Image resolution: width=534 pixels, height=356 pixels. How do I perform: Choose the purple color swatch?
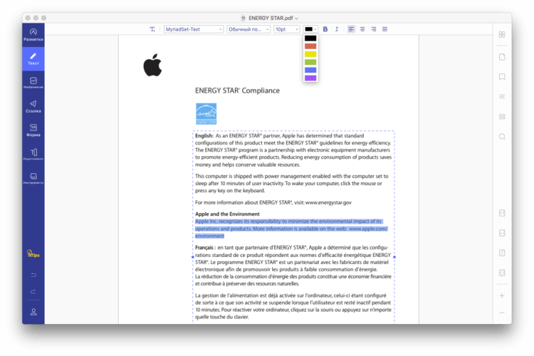click(x=310, y=78)
